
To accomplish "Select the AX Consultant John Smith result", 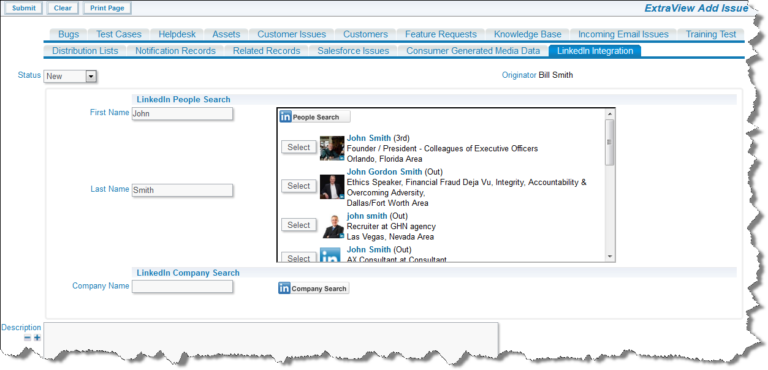I will (299, 257).
